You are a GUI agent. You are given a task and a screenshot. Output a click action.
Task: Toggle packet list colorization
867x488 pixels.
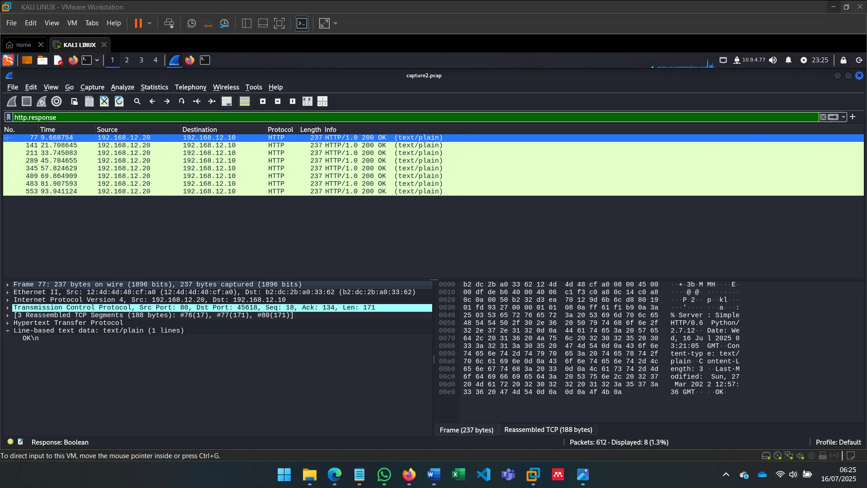pos(244,101)
